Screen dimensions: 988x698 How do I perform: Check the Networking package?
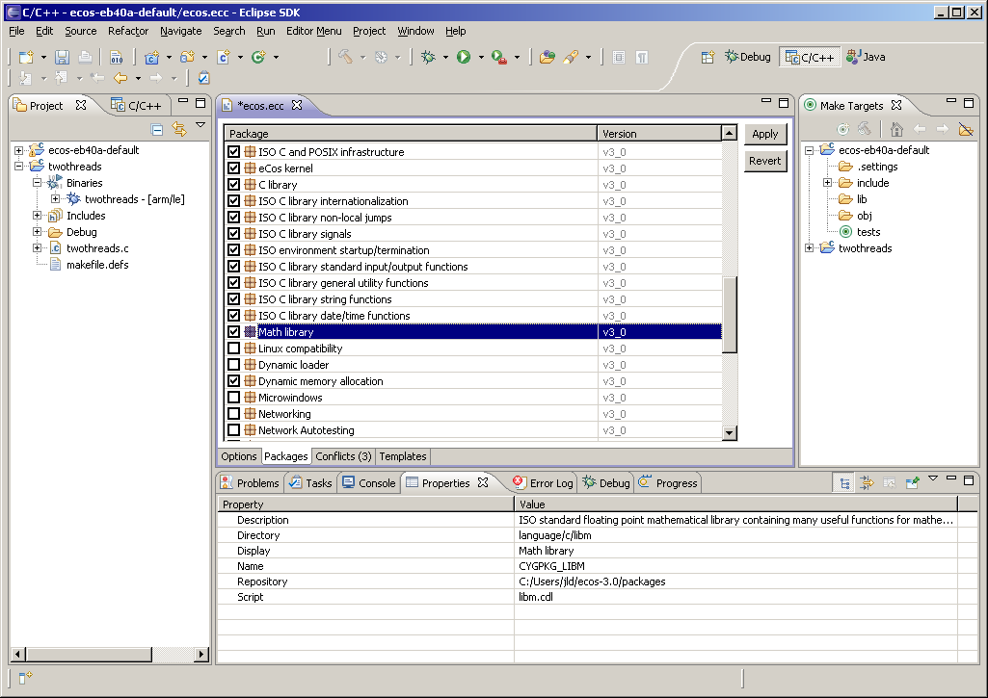234,414
